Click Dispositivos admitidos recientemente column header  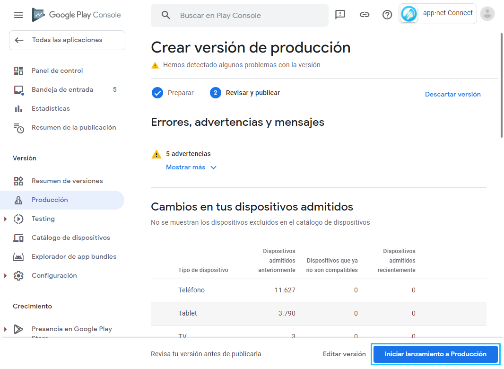pyautogui.click(x=396, y=261)
